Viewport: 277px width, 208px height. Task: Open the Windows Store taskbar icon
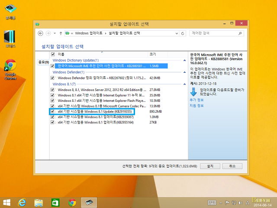pos(55,203)
